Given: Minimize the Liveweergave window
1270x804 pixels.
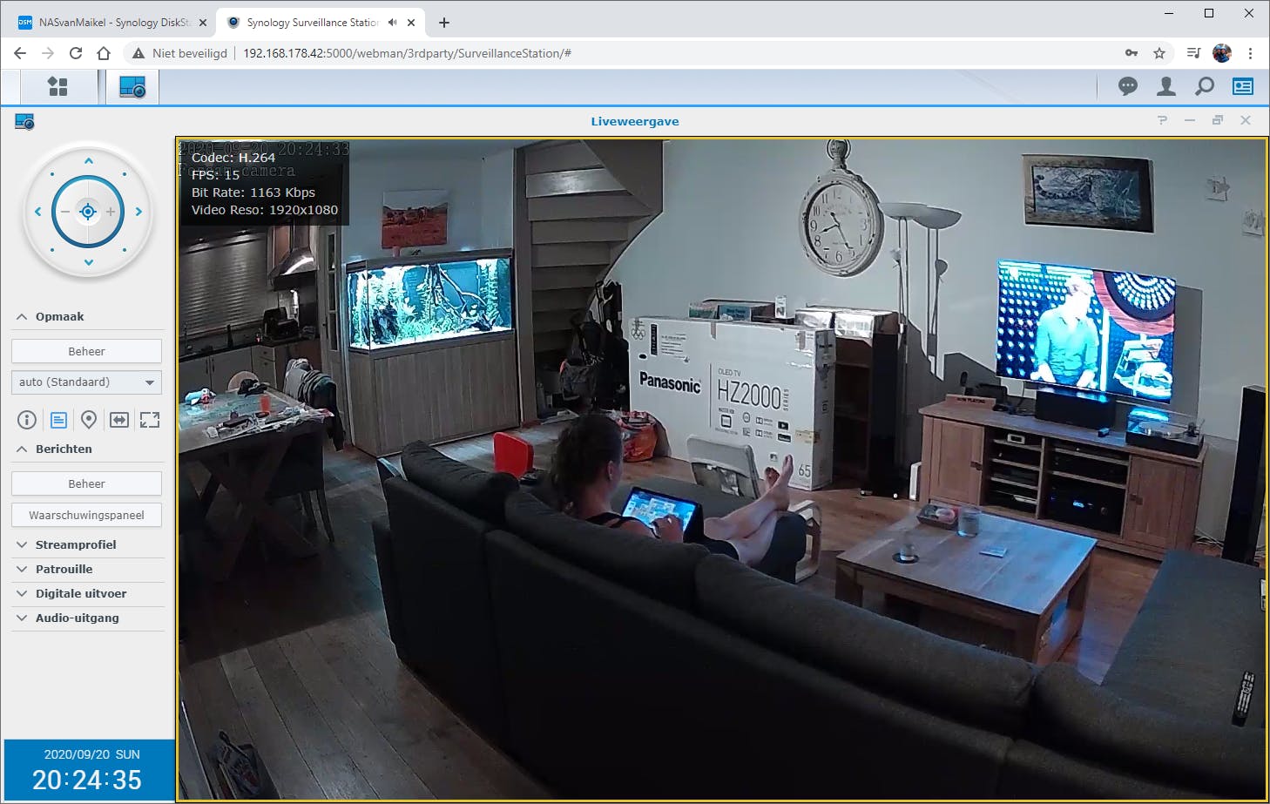Looking at the screenshot, I should click(x=1190, y=120).
